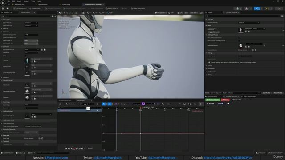Toggle Enable Auto Blend Out checkbox
285x160 pixels.
click(25, 38)
